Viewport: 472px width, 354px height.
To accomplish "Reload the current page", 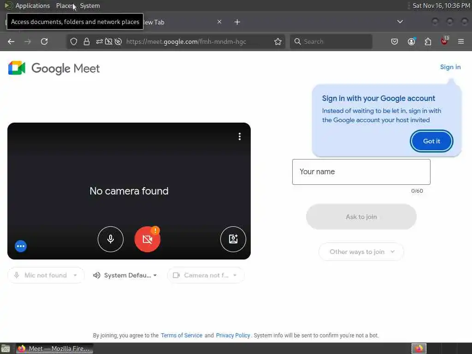I will point(44,41).
